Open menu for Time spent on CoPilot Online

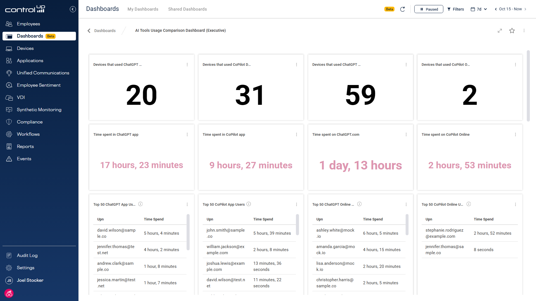[515, 135]
